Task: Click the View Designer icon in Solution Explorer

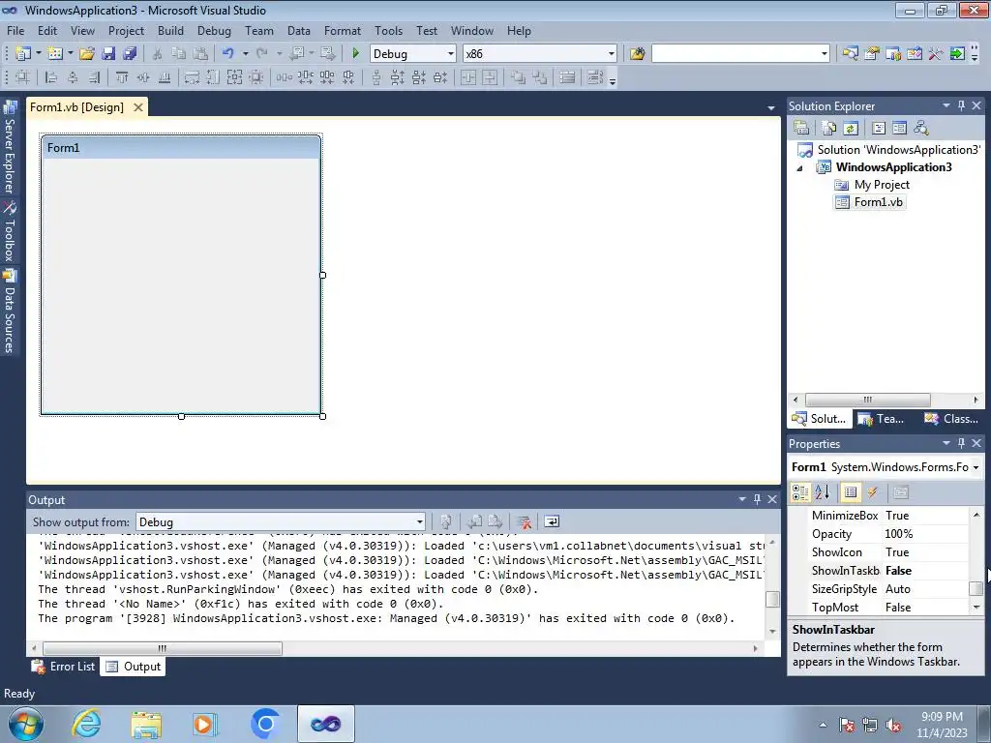Action: point(900,129)
